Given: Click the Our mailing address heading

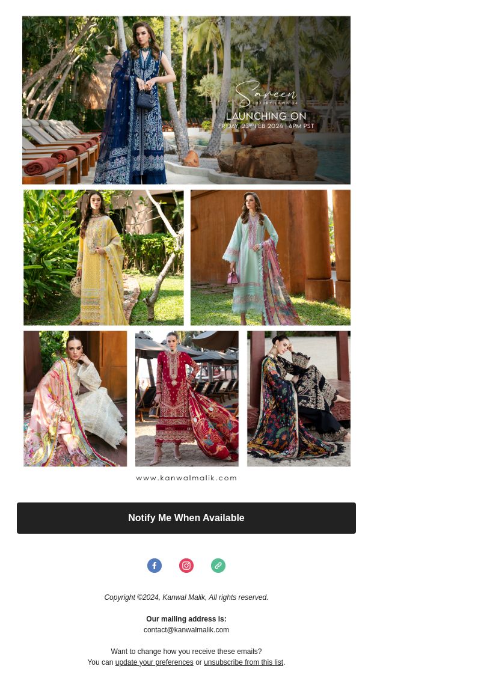Looking at the screenshot, I should pyautogui.click(x=186, y=618).
